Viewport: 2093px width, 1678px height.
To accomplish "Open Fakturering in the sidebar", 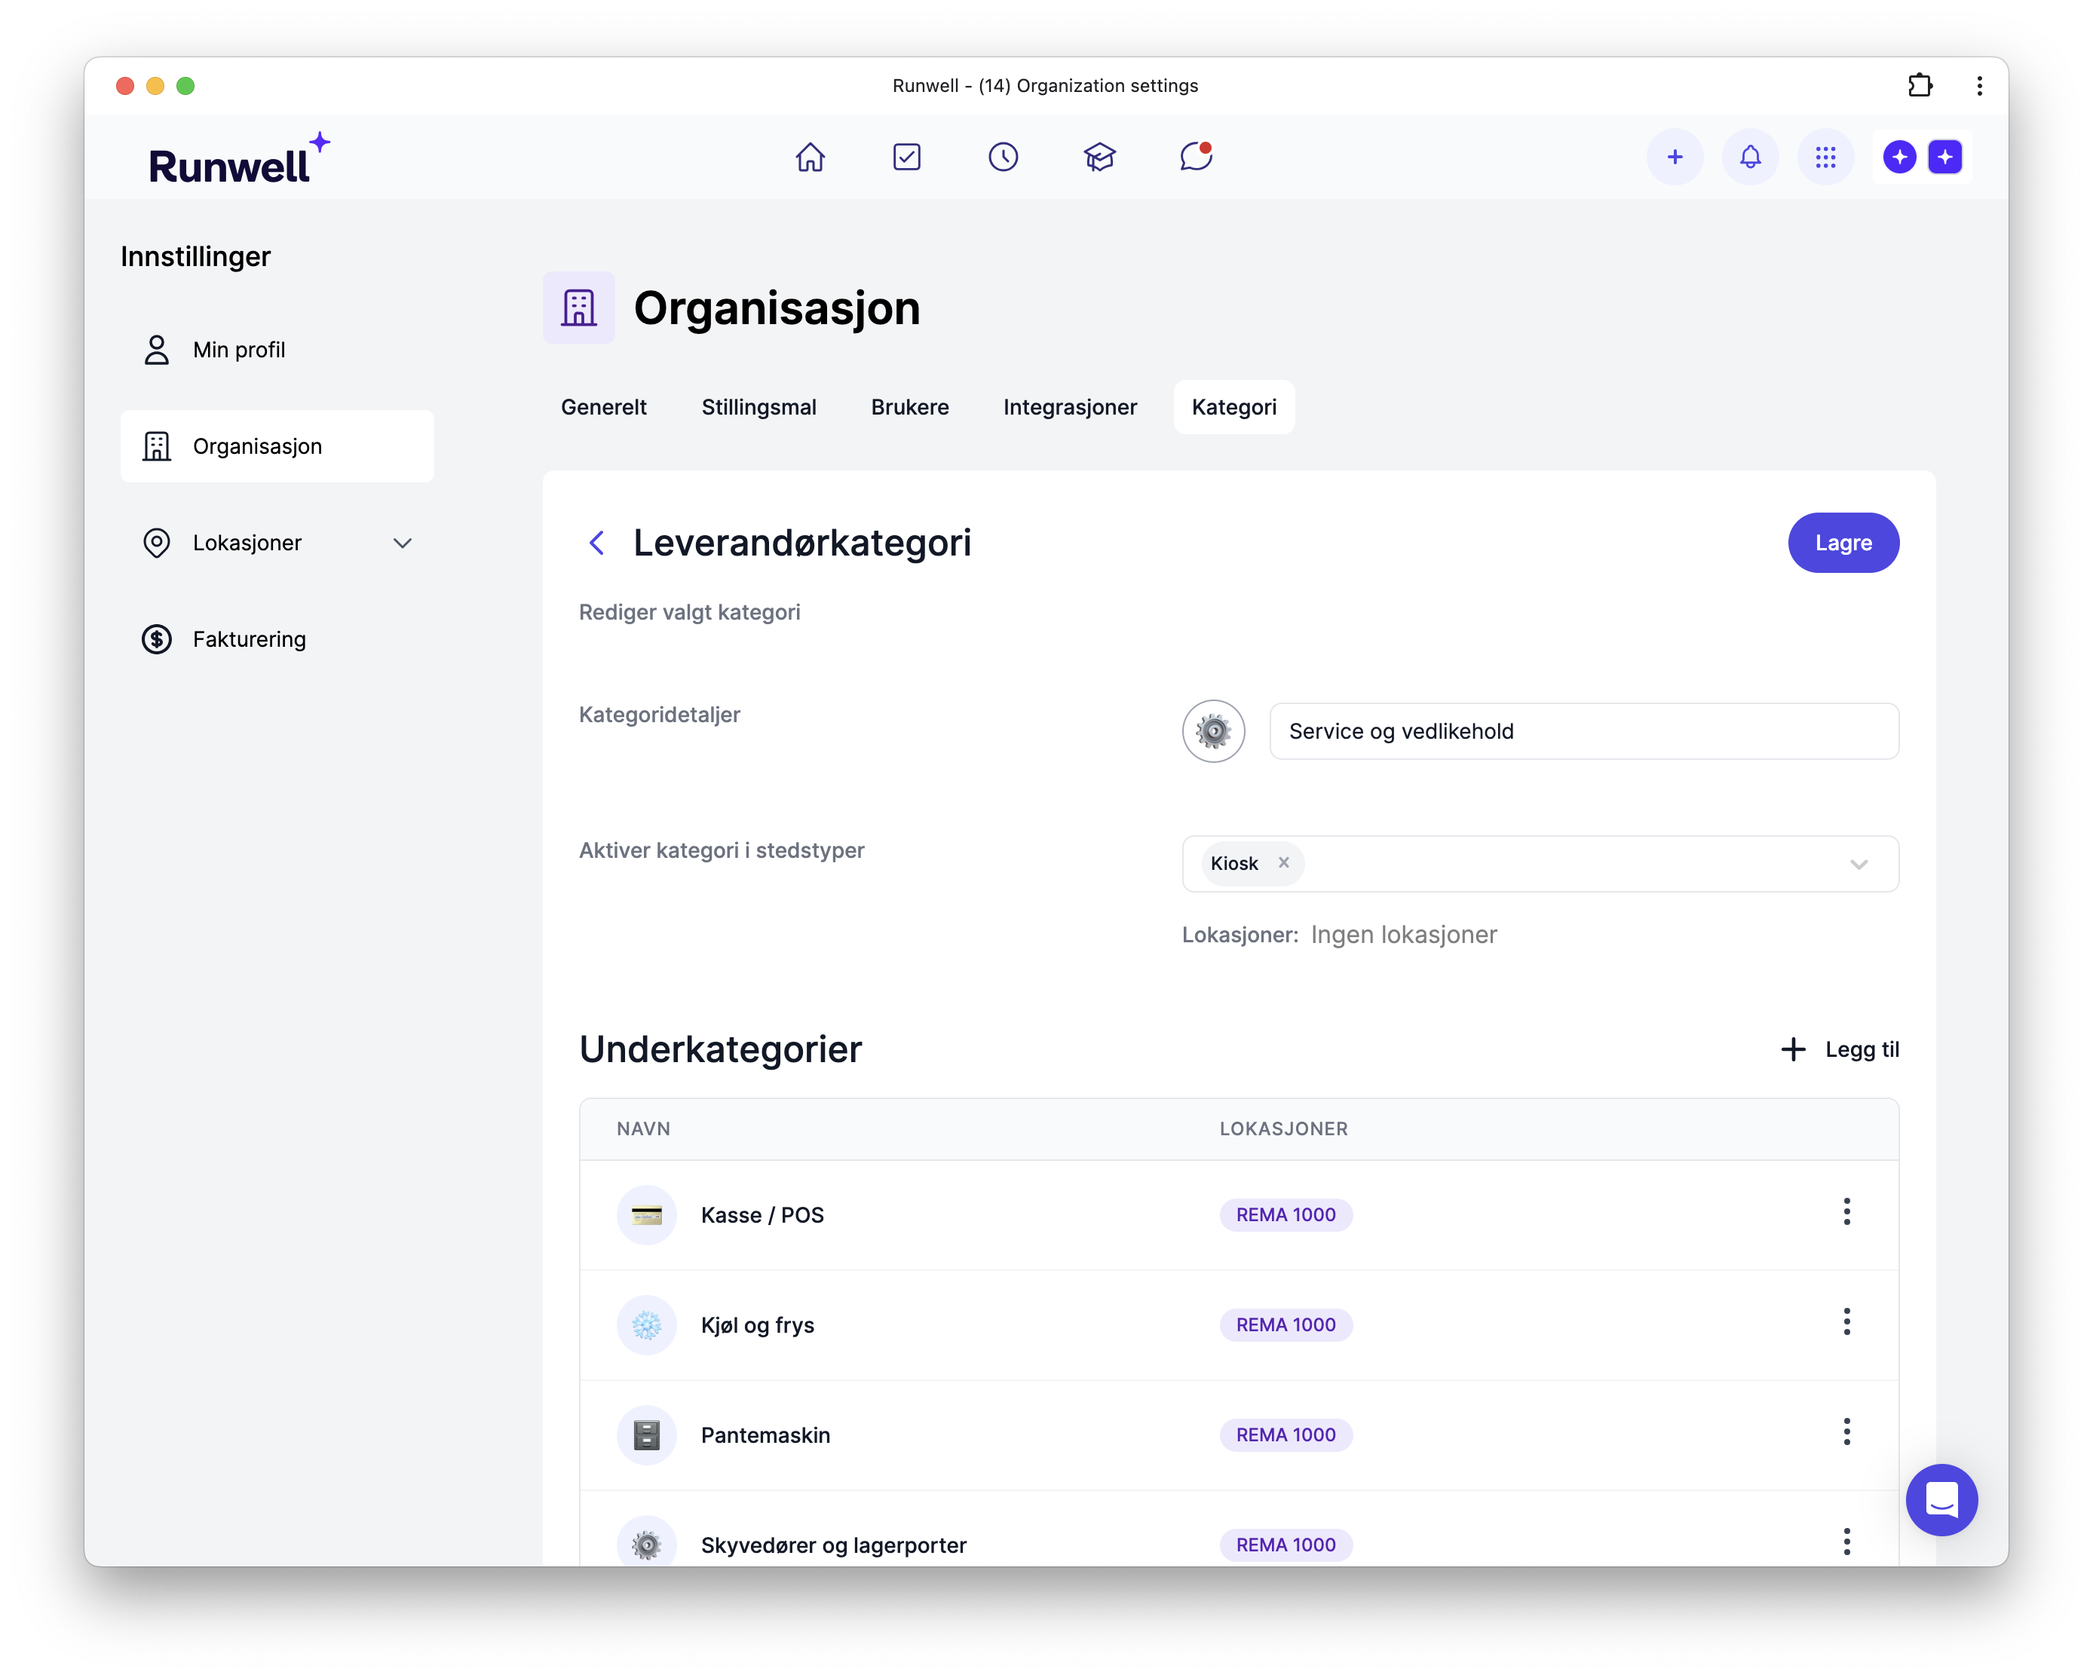I will click(x=277, y=639).
